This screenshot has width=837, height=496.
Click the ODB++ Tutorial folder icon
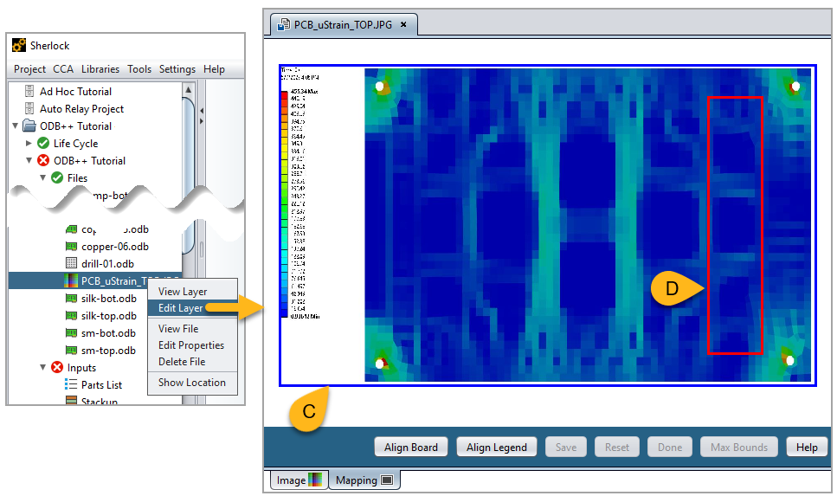click(29, 126)
